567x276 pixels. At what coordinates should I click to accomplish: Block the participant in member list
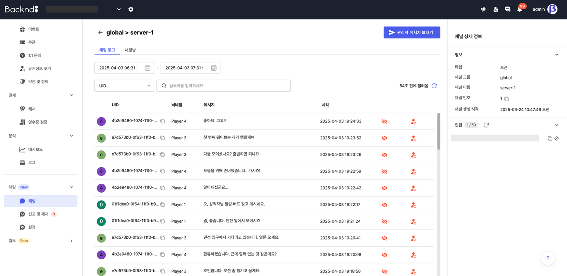[557, 138]
